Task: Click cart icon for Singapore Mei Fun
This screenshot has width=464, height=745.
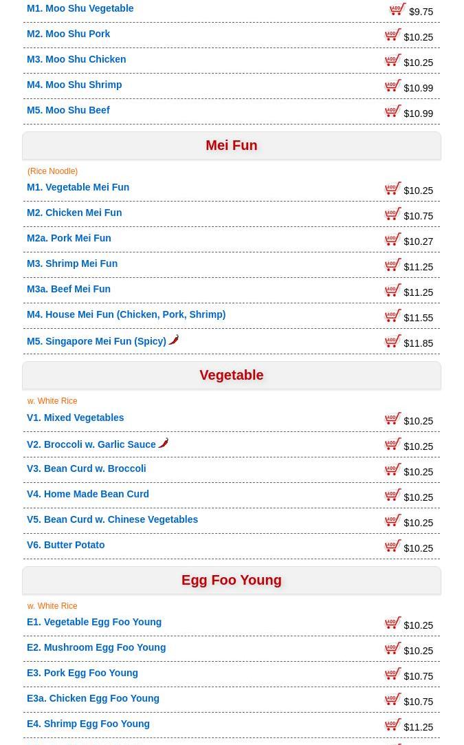Action: pos(393,341)
